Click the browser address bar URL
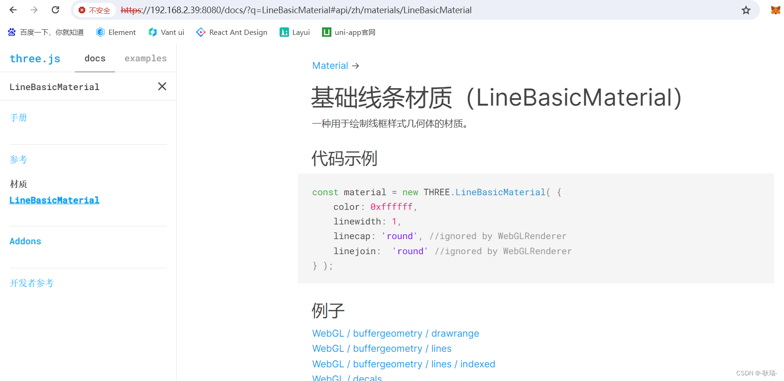 [296, 10]
